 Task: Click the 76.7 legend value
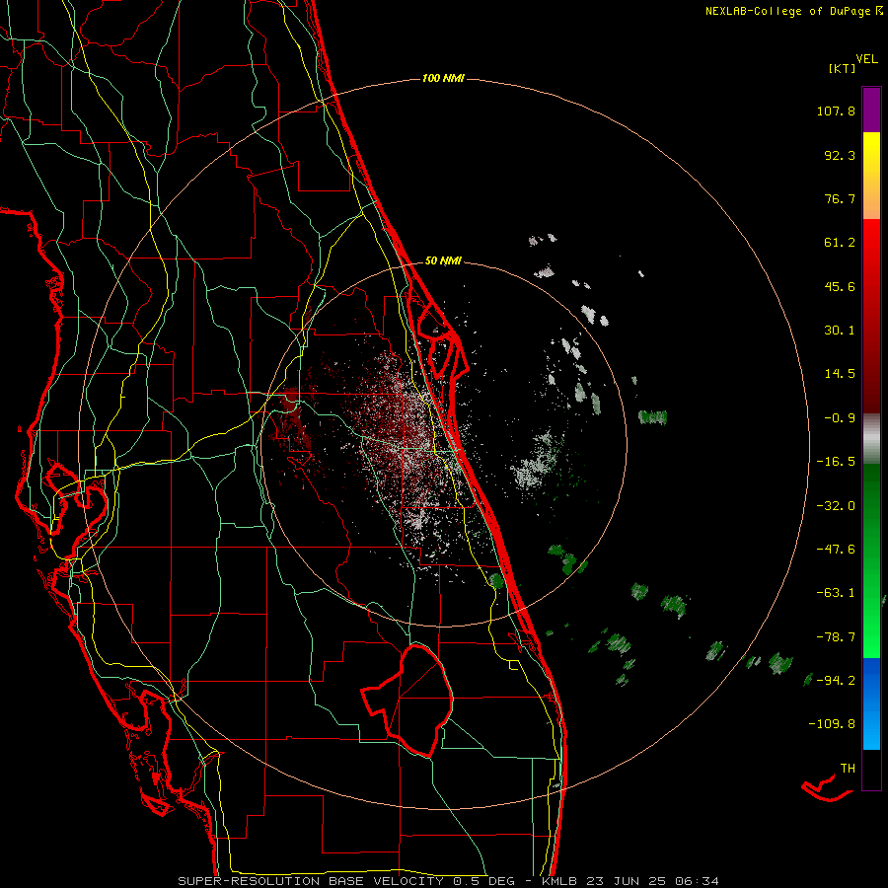click(840, 198)
